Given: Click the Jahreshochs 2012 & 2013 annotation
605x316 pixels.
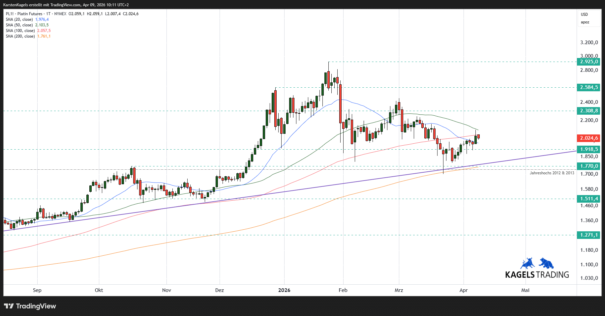Looking at the screenshot, I should (552, 173).
